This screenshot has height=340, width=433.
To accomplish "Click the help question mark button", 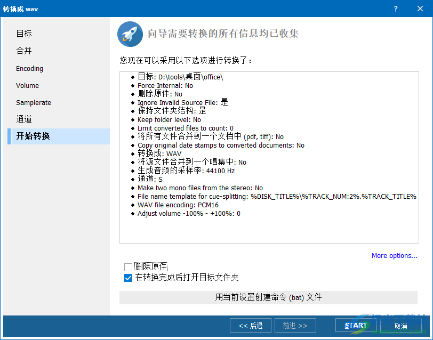I will (x=396, y=9).
